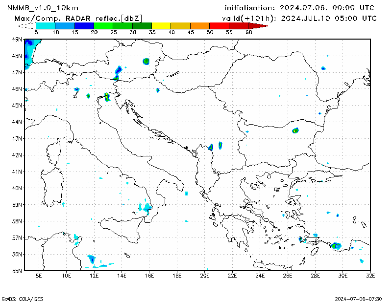Select the orange 45–50 dBZ legend swatch
Image resolution: width=392 pixels, height=302 pixels.
(199, 25)
